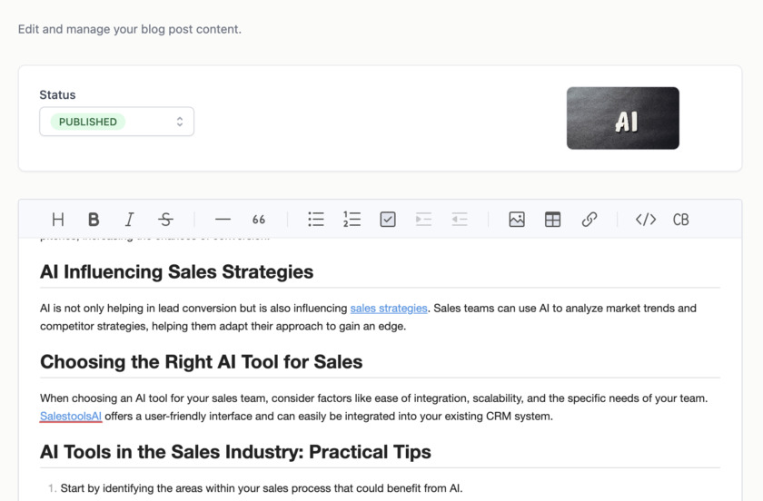Click the AI cover image thumbnail
The image size is (763, 501).
point(622,118)
